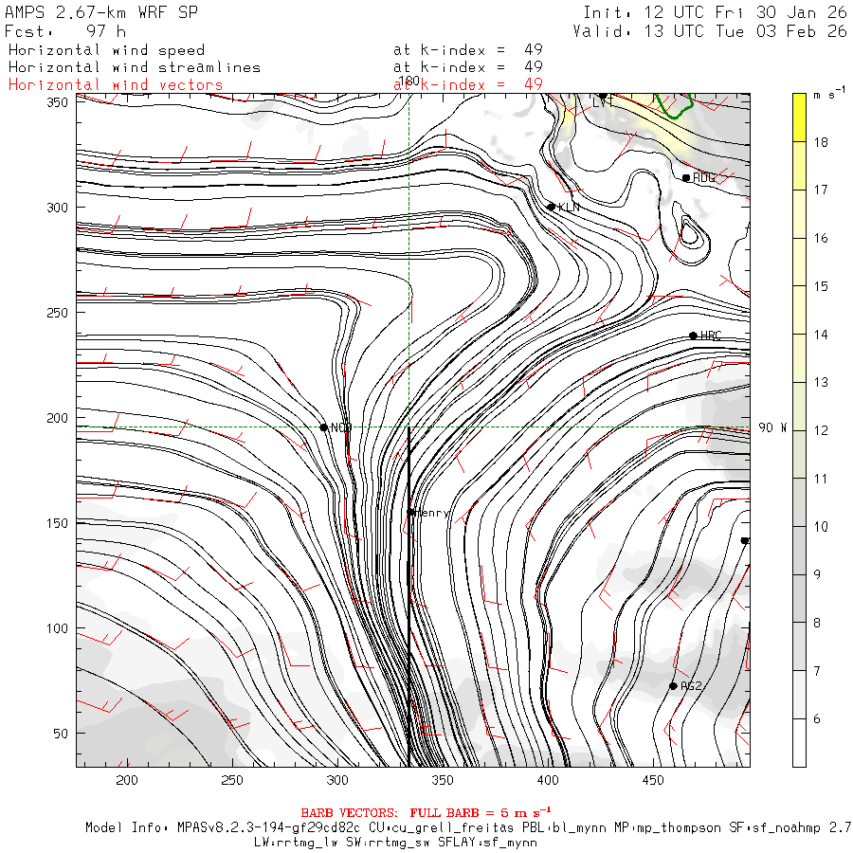Click the Henry station marker
Image resolution: width=853 pixels, height=853 pixels.
coord(411,513)
